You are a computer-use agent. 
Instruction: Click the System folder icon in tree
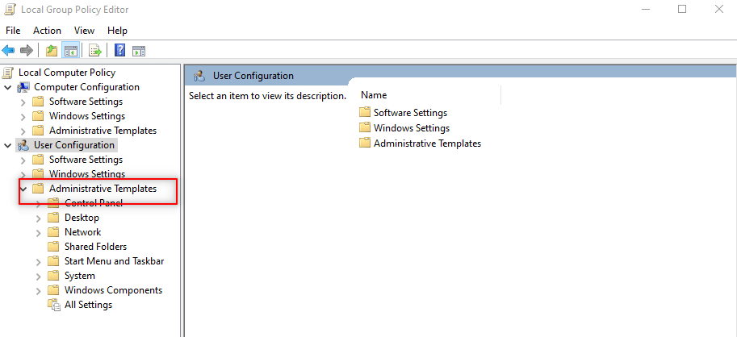(53, 276)
